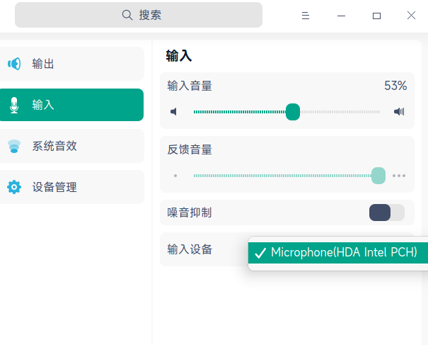Click the three dots right of 反馈音量 slider
Viewport: 428px width, 345px height.
point(399,176)
